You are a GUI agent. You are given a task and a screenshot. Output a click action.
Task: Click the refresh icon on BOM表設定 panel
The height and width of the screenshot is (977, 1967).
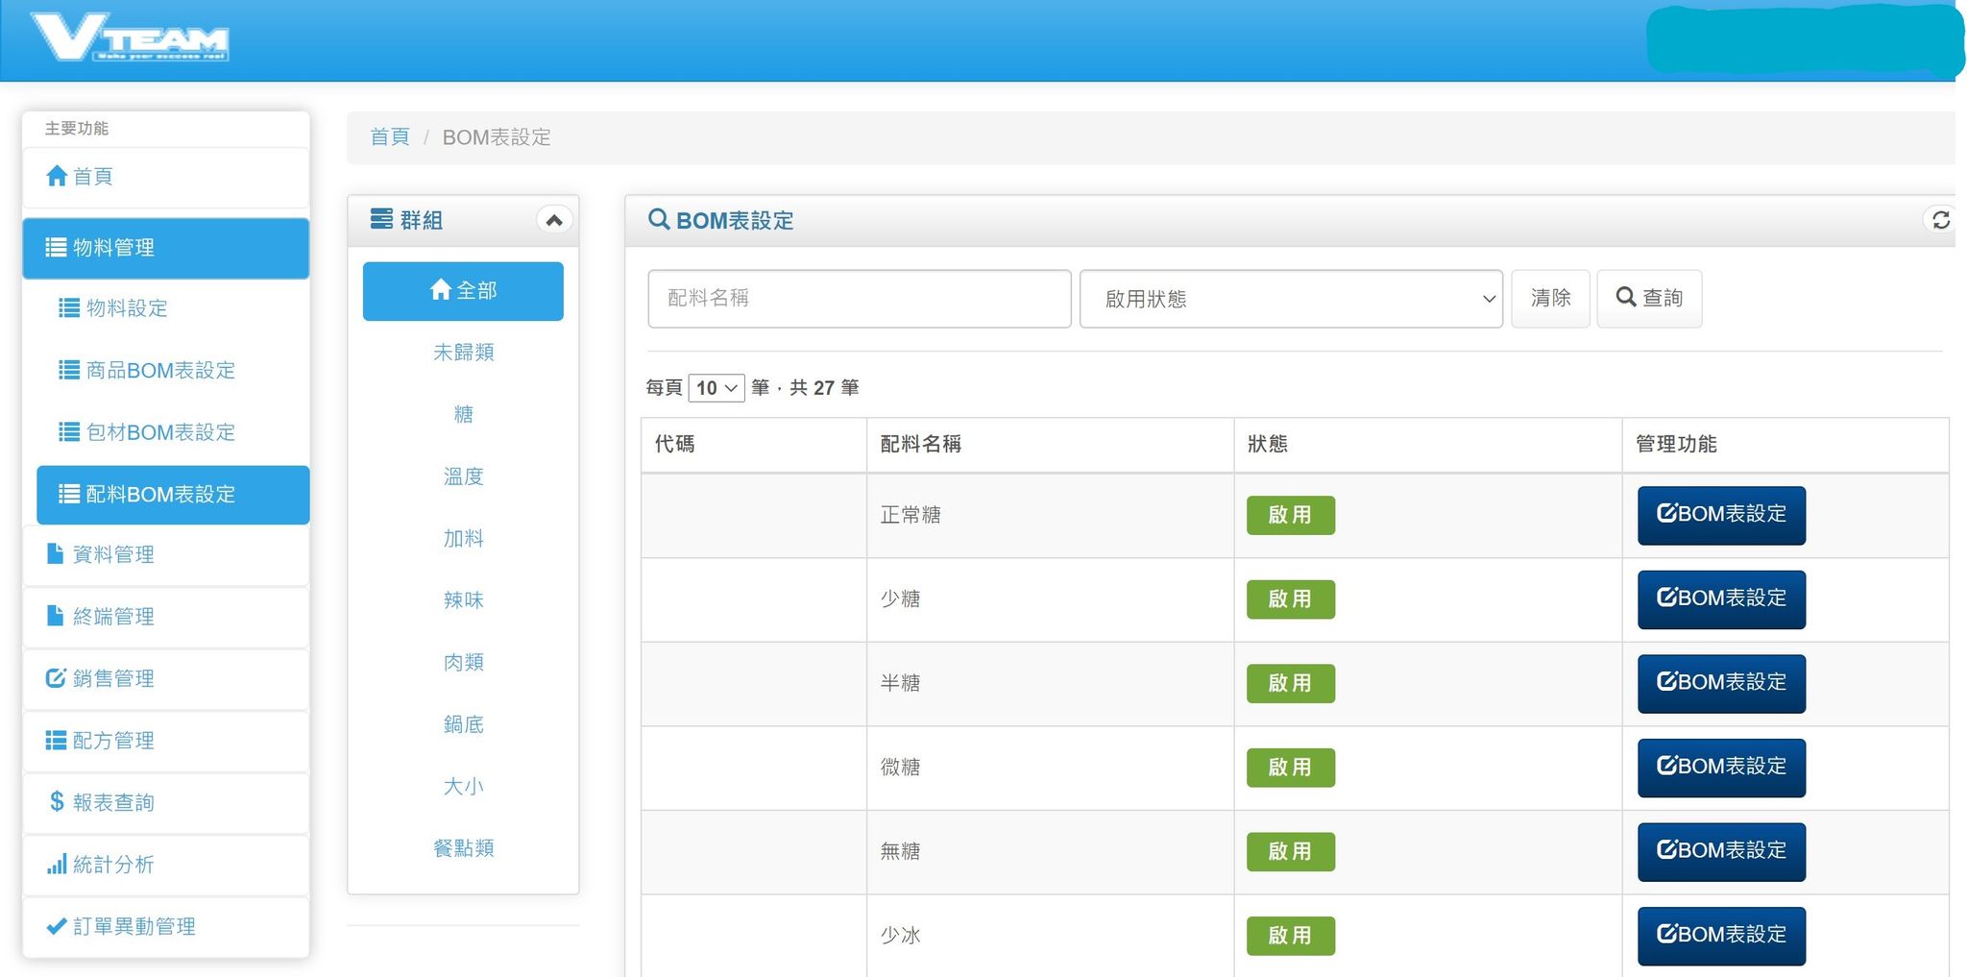[x=1941, y=220]
